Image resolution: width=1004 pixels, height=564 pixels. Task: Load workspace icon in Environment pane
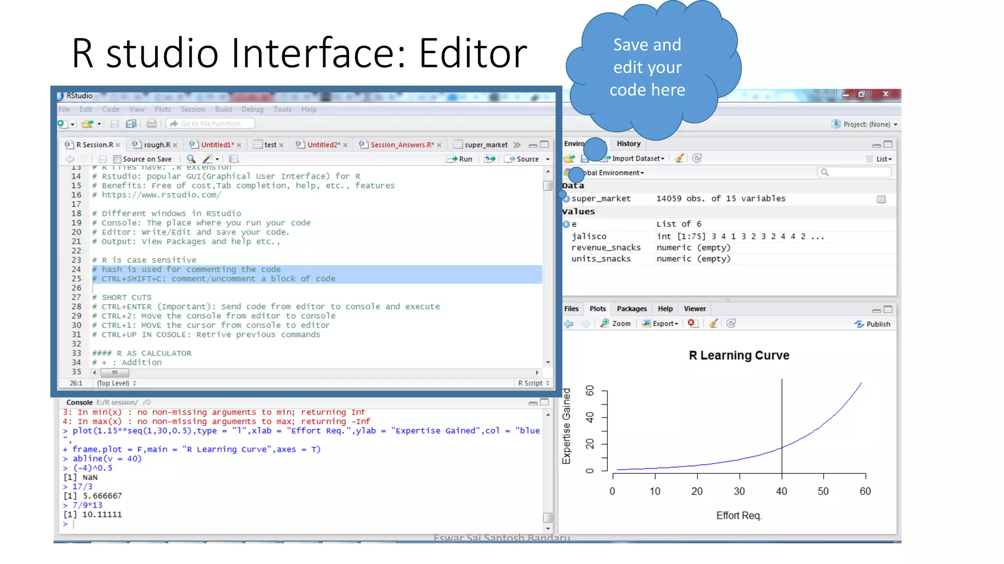click(x=569, y=159)
